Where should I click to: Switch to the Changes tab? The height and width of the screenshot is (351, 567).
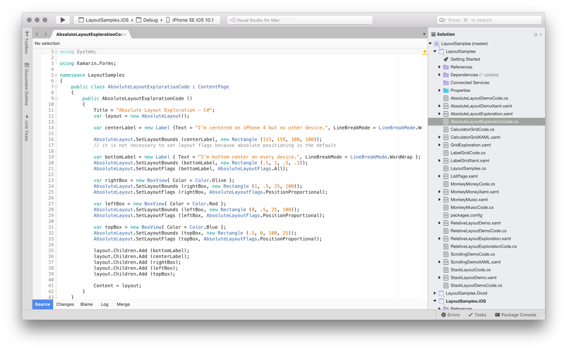click(65, 304)
